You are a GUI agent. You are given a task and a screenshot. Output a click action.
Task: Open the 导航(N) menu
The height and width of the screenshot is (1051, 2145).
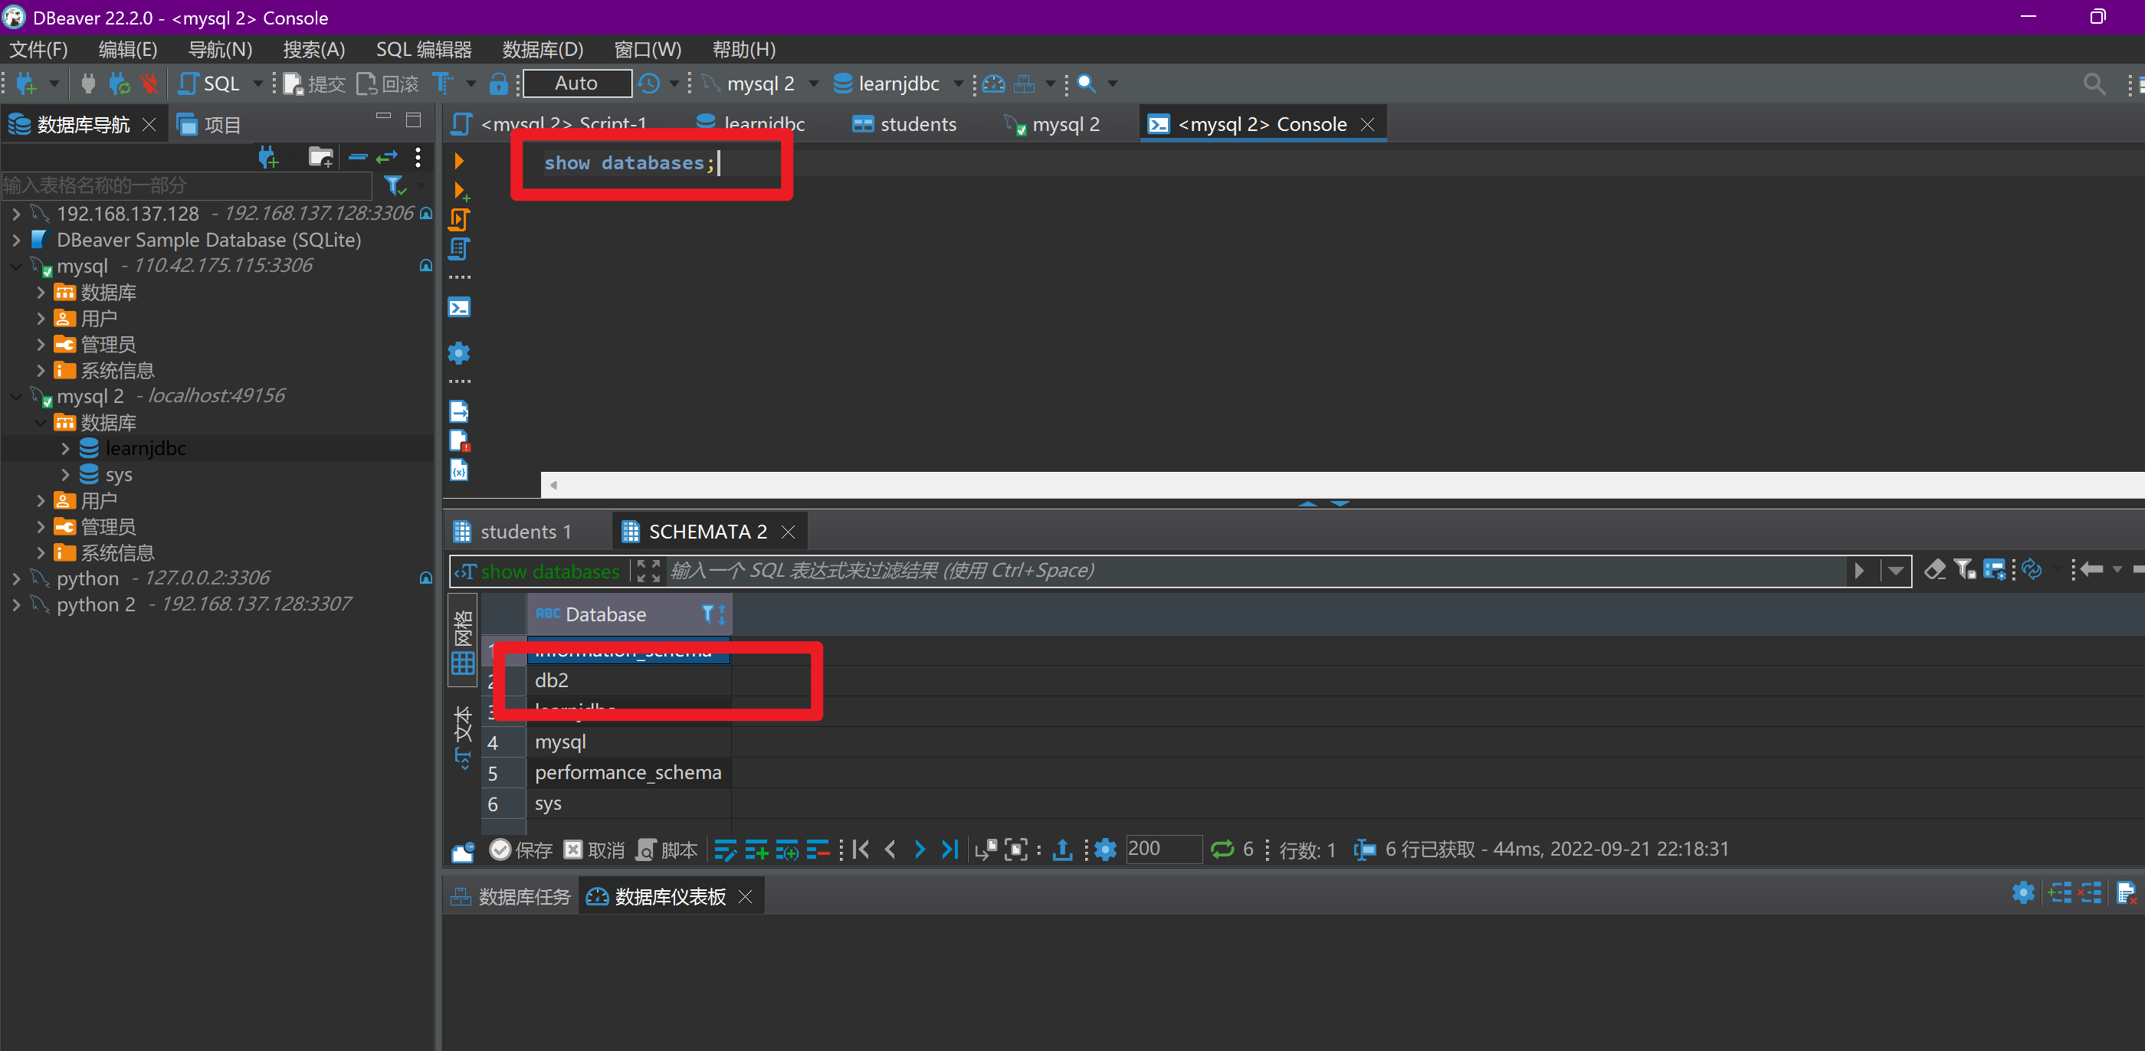pyautogui.click(x=220, y=49)
